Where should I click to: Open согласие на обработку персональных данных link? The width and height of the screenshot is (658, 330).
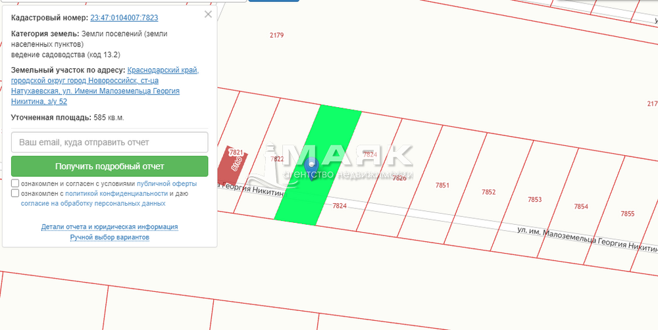pos(93,204)
